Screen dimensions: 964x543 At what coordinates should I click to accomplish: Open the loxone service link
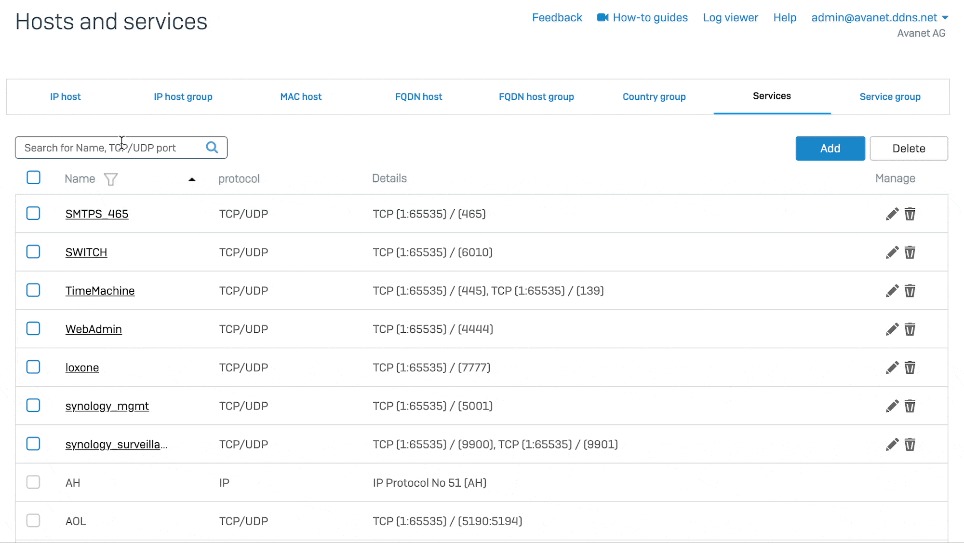click(82, 367)
